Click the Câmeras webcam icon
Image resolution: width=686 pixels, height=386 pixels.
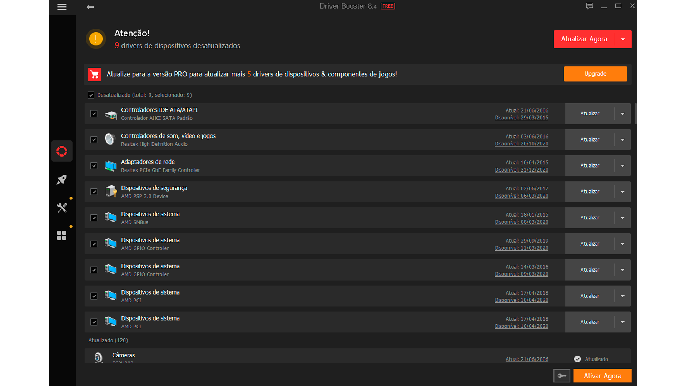pos(98,357)
